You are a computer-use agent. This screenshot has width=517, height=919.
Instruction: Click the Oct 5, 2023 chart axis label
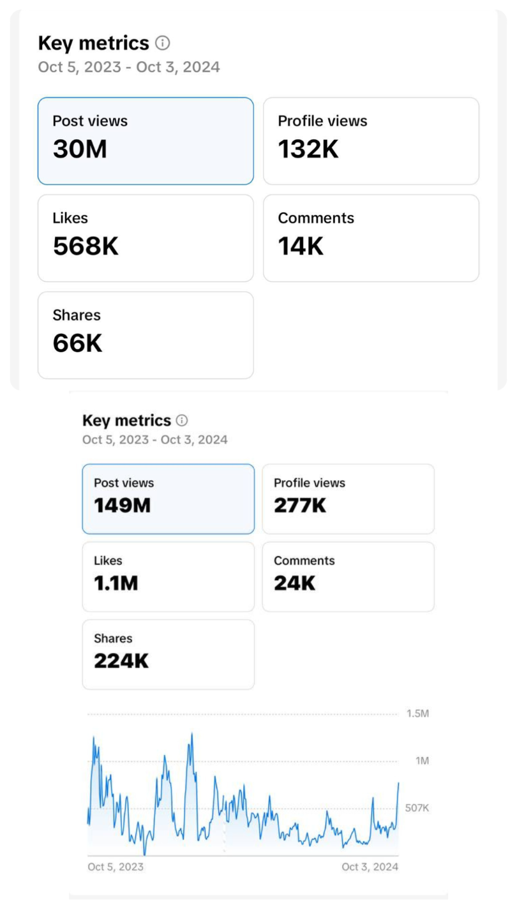click(x=116, y=867)
